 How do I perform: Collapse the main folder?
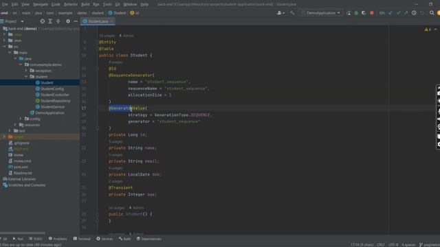[x=10, y=52]
